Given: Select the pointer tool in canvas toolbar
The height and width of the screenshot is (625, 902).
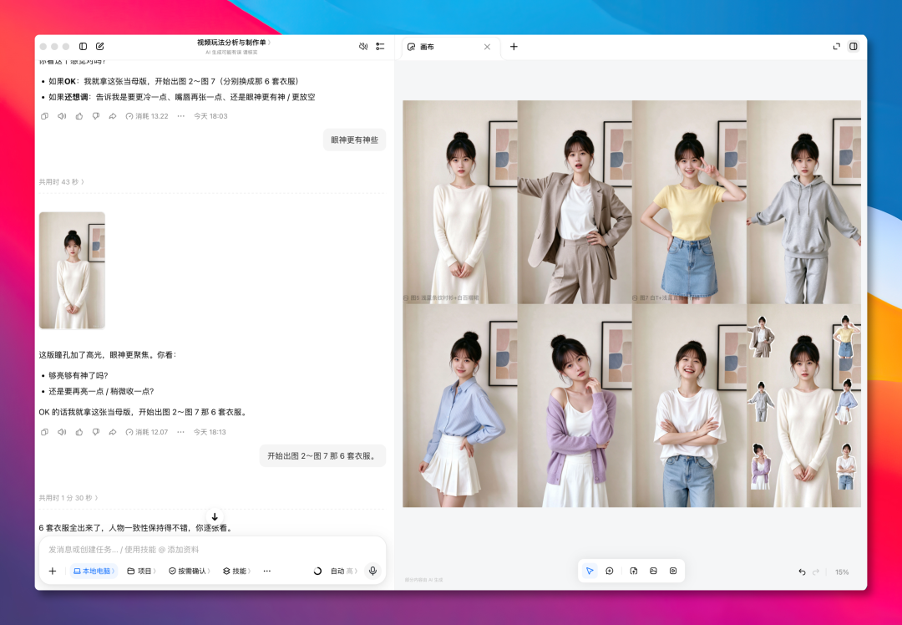Looking at the screenshot, I should click(590, 571).
